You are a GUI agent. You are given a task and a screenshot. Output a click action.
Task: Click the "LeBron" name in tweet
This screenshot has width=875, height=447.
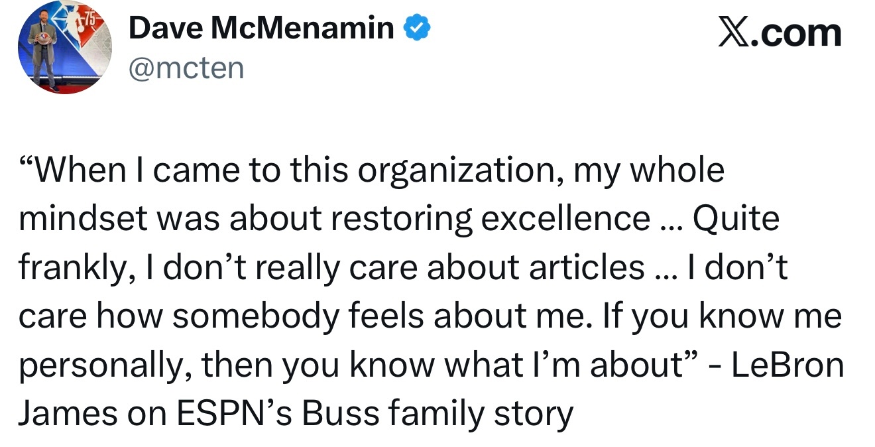pyautogui.click(x=787, y=366)
